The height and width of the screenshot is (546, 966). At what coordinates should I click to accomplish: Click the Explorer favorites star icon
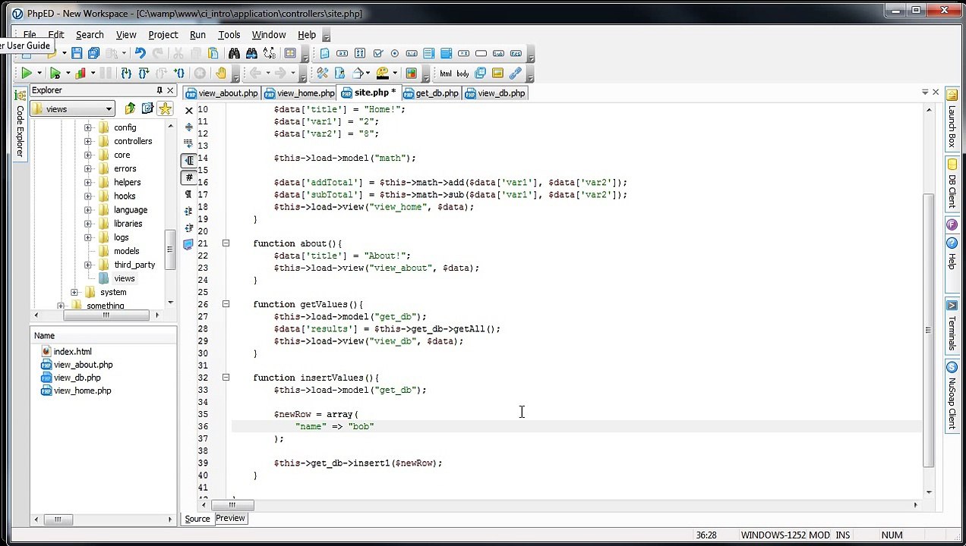[x=165, y=108]
